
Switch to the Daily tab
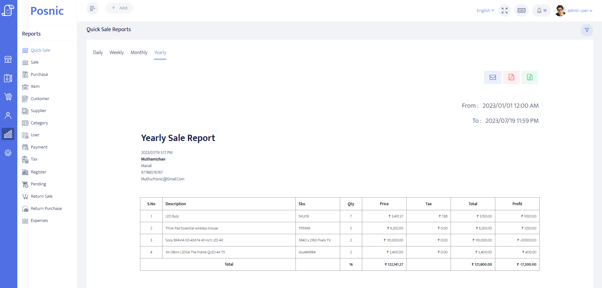(x=98, y=53)
